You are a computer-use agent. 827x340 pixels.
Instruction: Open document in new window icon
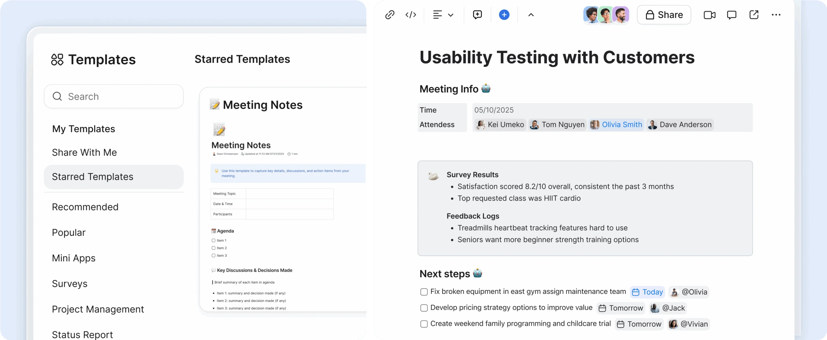[754, 15]
